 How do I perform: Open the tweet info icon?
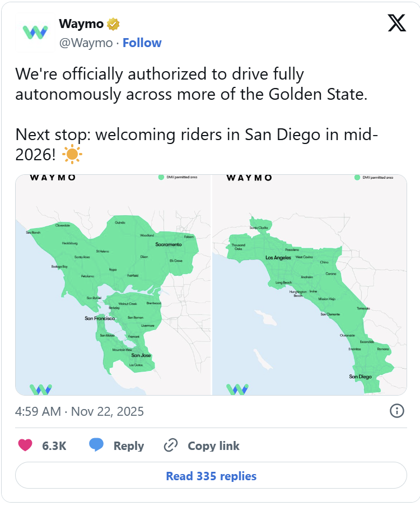click(396, 411)
